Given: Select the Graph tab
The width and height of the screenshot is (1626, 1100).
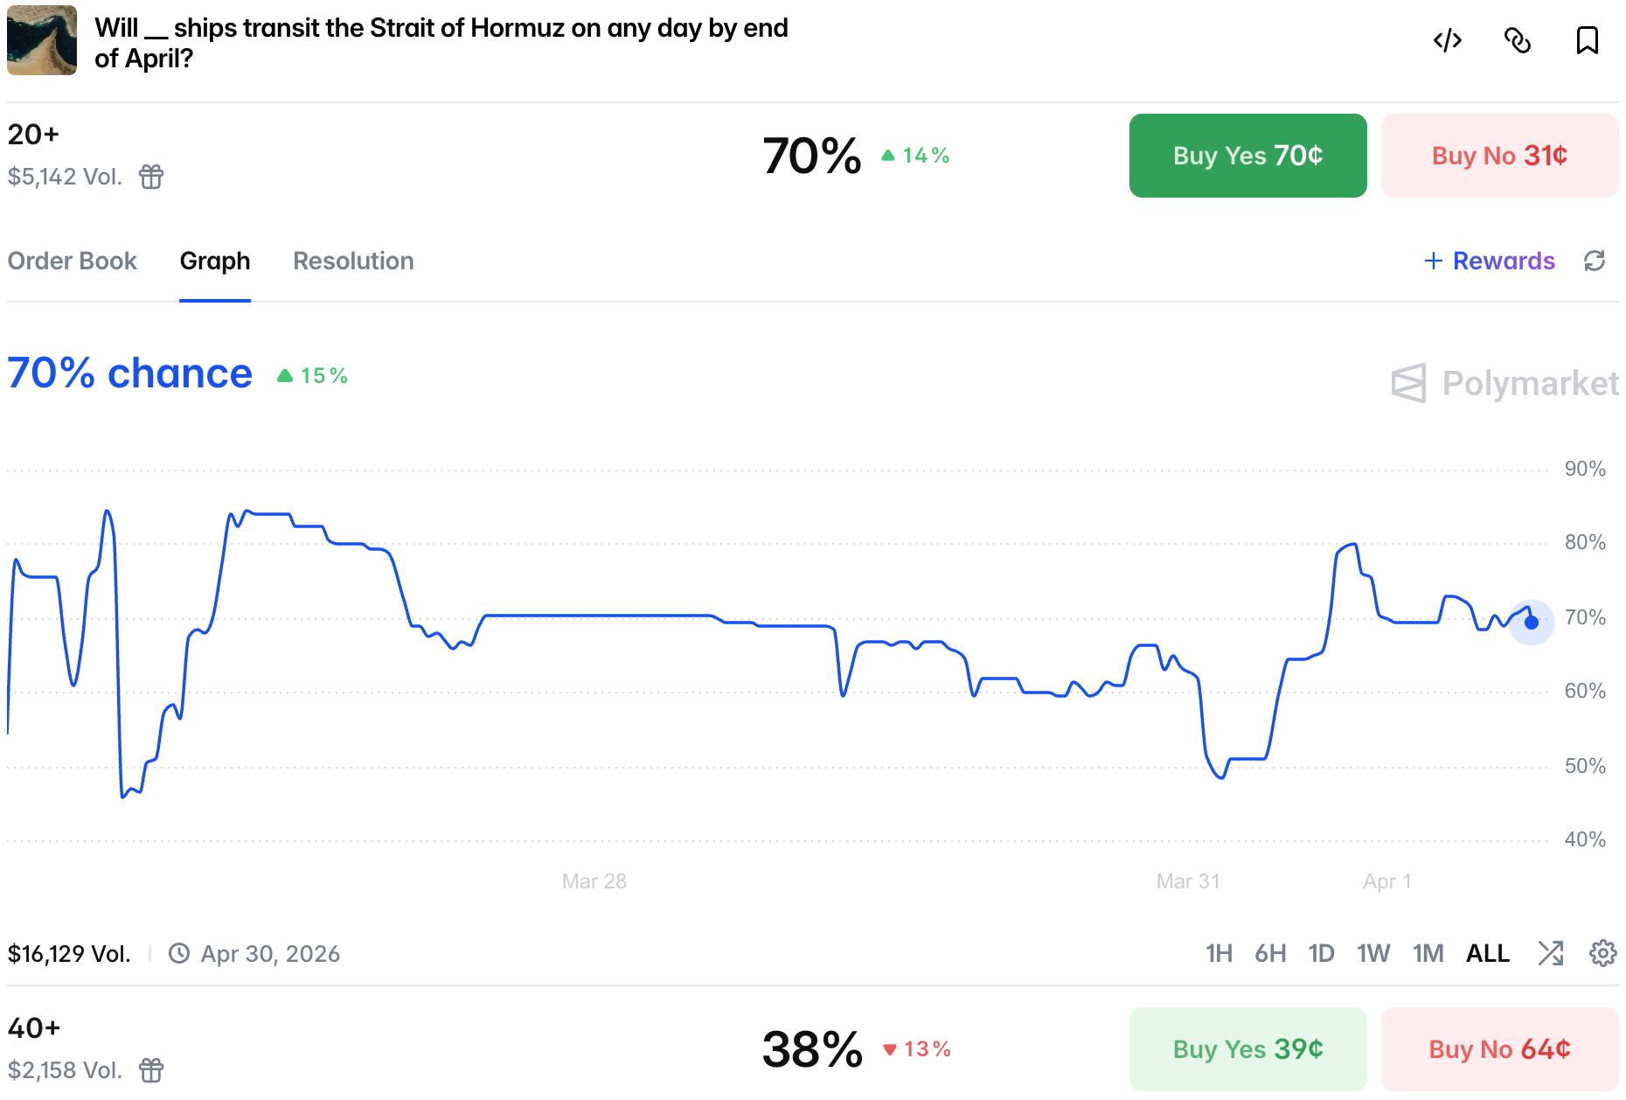Looking at the screenshot, I should (215, 261).
